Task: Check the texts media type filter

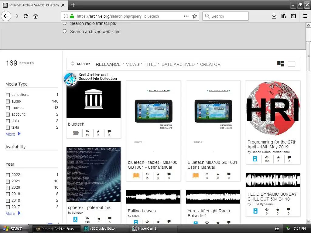Action: [x=8, y=128]
